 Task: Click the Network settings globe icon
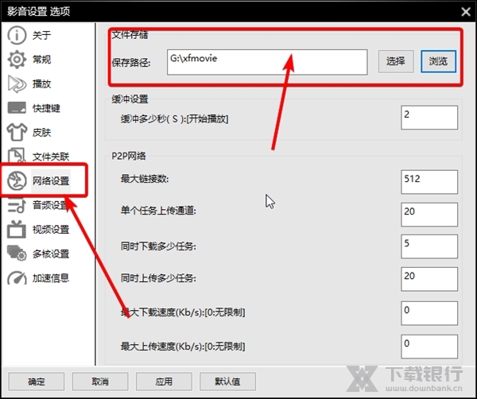pos(17,181)
